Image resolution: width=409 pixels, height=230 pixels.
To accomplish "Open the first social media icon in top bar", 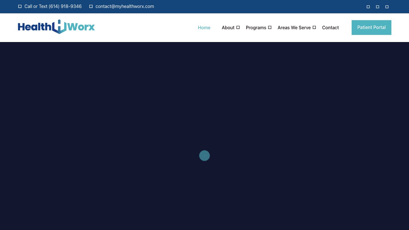I will (x=368, y=7).
